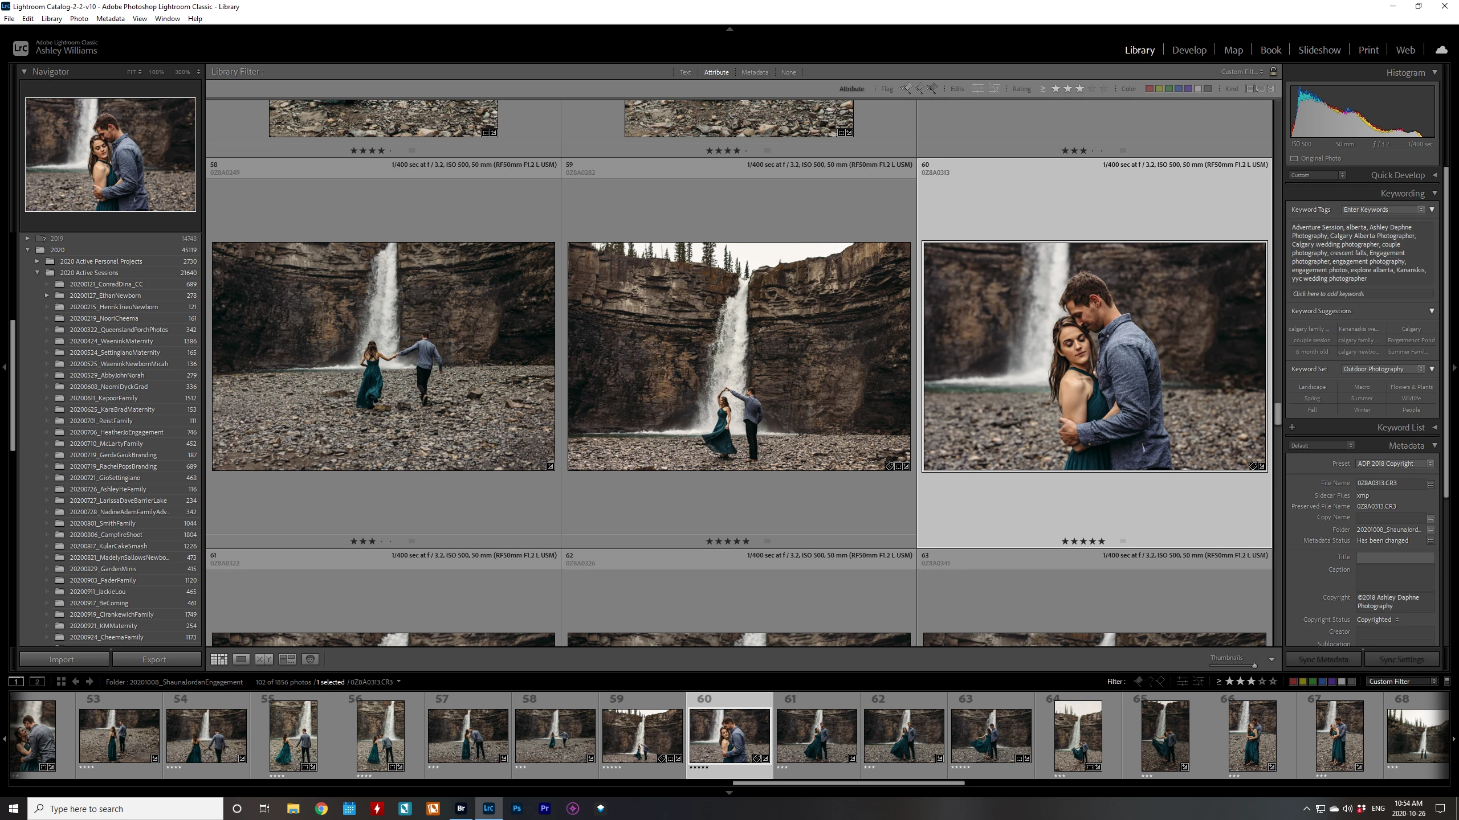
Task: Open Survey view icon
Action: click(287, 659)
